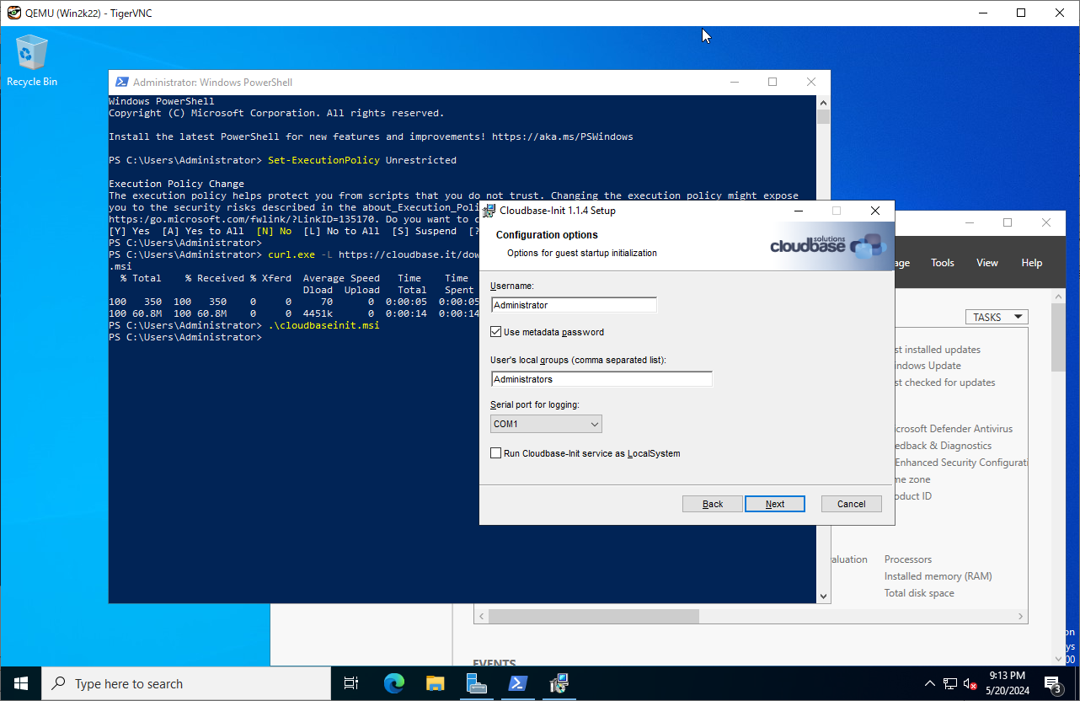Image resolution: width=1080 pixels, height=701 pixels.
Task: Open Task View from the taskbar
Action: click(x=351, y=683)
